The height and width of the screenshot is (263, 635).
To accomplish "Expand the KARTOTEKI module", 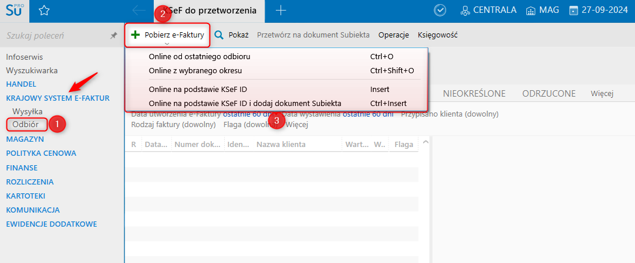I will (x=25, y=196).
